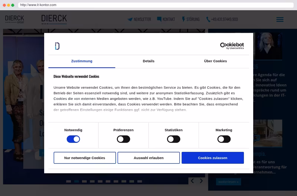
Task: Toggle the Notwendig cookie switch
Action: pos(73,139)
